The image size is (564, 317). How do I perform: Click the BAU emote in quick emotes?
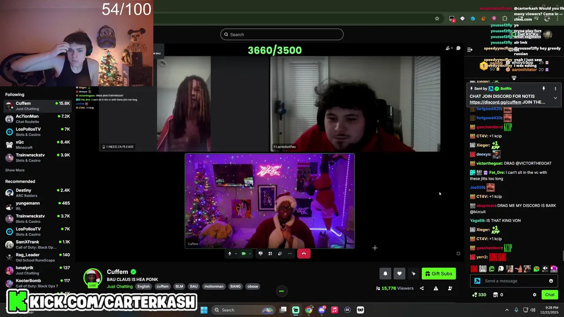point(483,269)
